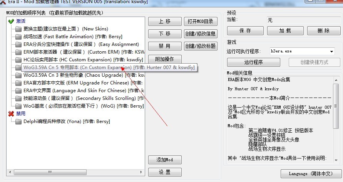Click folder icon of HC论坛实用脚本 mod
The image size is (343, 182).
[x=18, y=60]
